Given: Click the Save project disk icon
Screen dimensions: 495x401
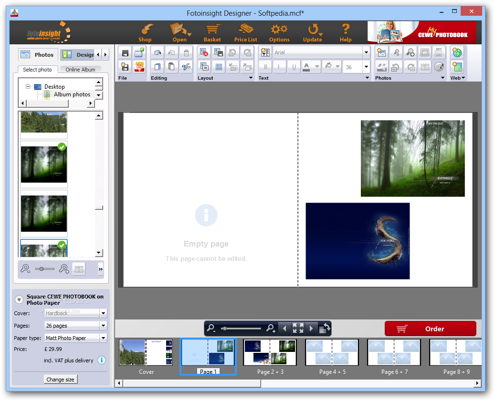Looking at the screenshot, I should [125, 52].
